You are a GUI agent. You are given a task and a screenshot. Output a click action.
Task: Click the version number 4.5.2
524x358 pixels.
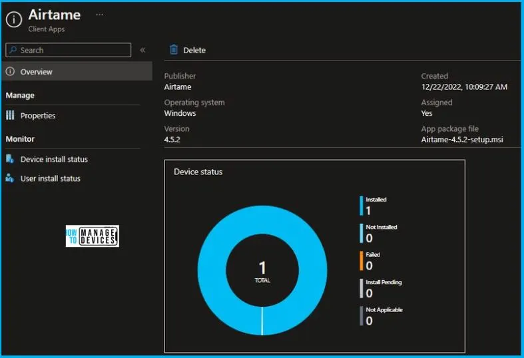(172, 140)
